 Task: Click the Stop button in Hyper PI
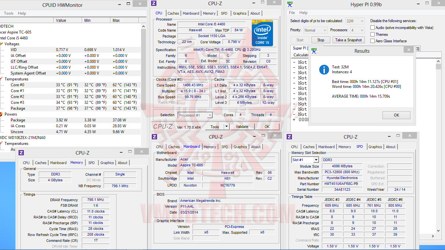[x=321, y=40]
